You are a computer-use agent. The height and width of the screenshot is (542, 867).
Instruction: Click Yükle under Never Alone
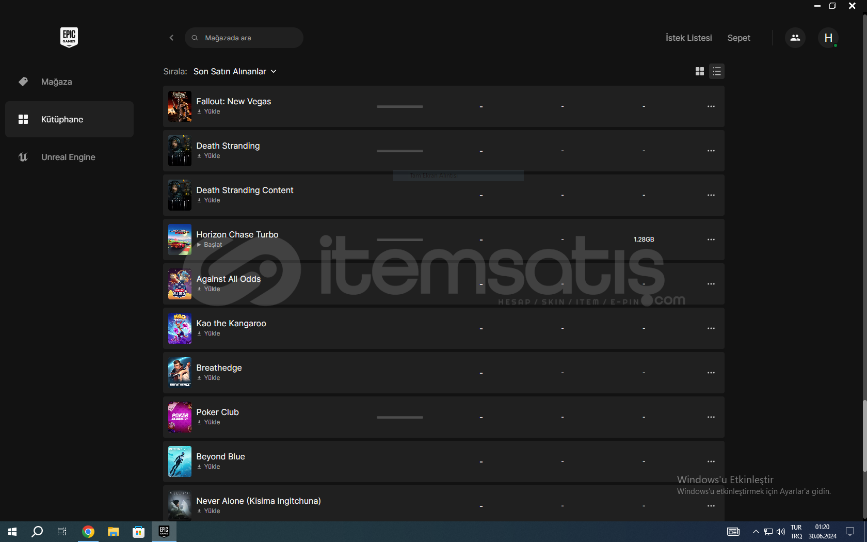[x=208, y=511]
